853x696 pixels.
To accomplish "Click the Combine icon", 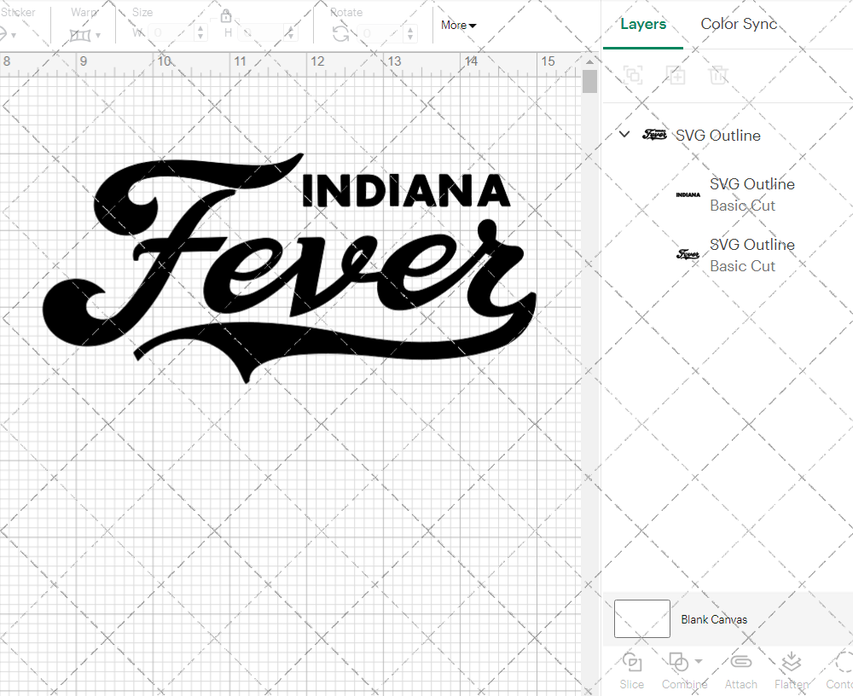I will (678, 662).
